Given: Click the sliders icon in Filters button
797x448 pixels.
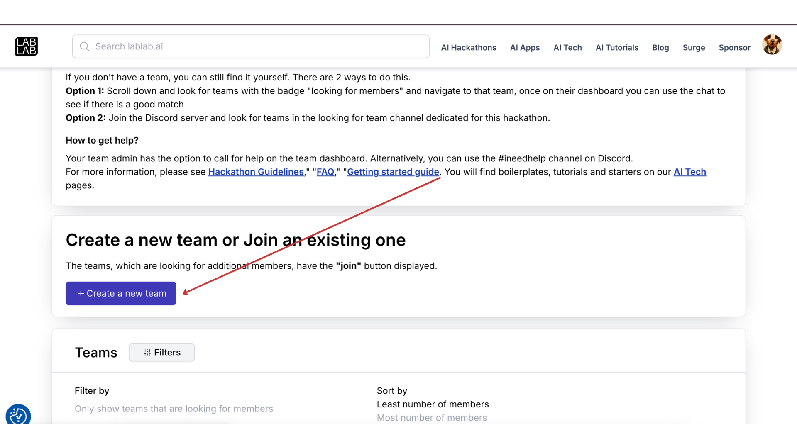Looking at the screenshot, I should [147, 353].
